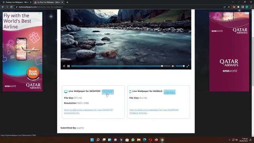Launch Microsoft Edge from the taskbar
Viewport: 254px width, 143px height.
pos(144,140)
